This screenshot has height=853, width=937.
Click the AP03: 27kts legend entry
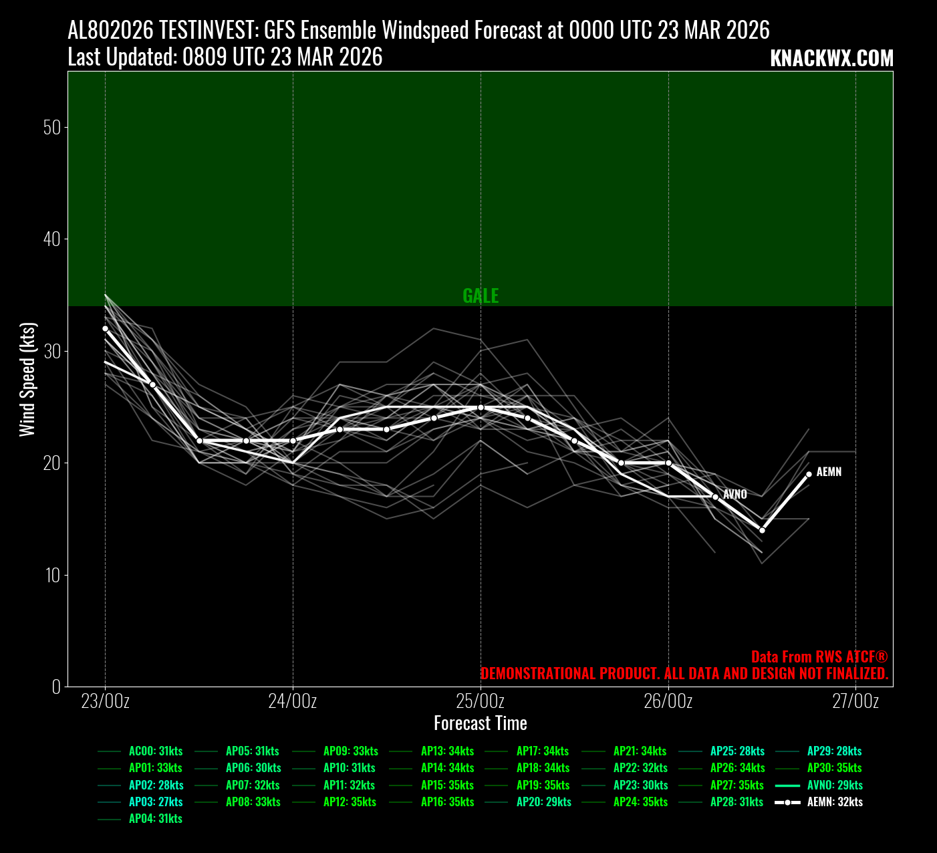[x=155, y=802]
